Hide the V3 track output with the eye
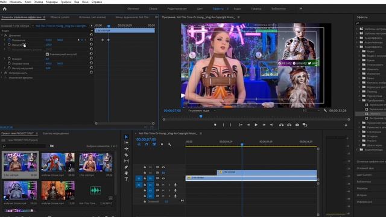Screen dimensions: 386x217 163,168
